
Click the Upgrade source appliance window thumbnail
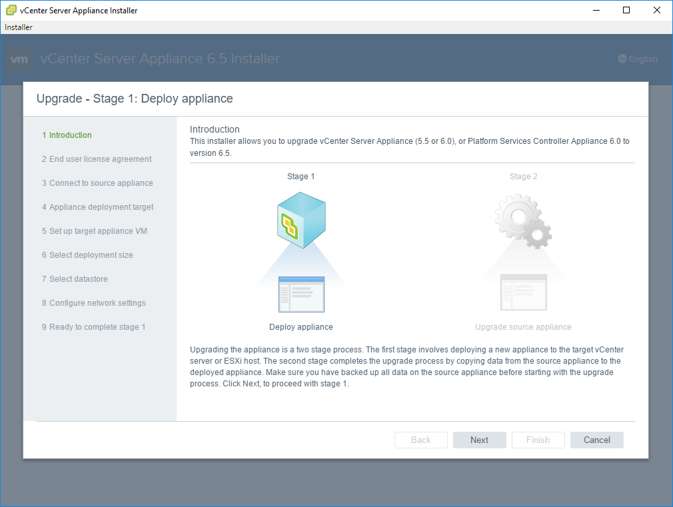(x=524, y=292)
